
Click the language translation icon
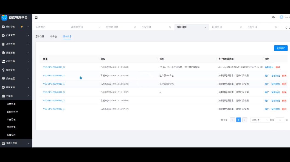coord(273,17)
